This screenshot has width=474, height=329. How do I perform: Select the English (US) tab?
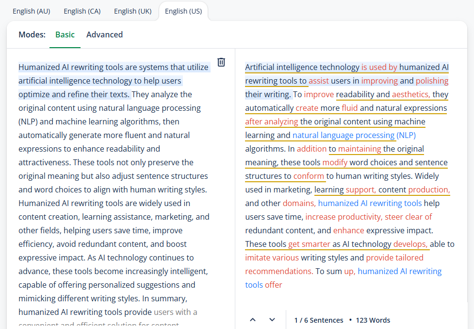coord(183,11)
